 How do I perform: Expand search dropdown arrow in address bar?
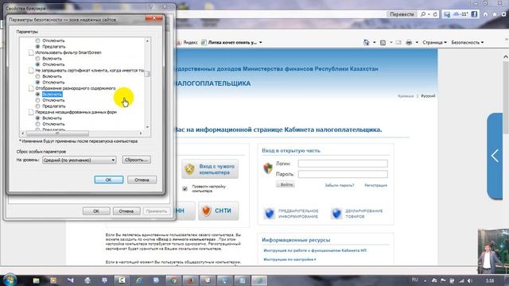pos(429,14)
